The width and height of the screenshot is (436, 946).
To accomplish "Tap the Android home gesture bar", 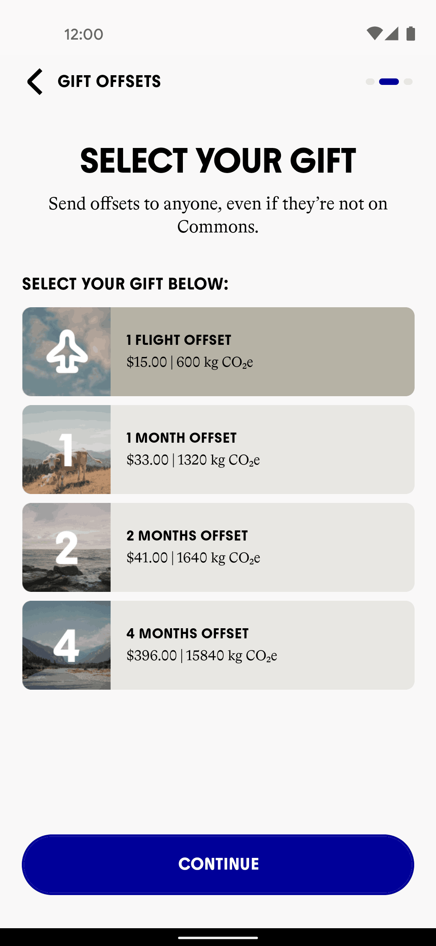I will pos(218,938).
